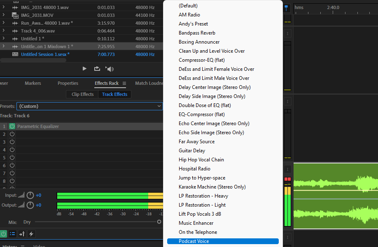Click the loop playback export icon
378x247 pixels.
click(97, 69)
